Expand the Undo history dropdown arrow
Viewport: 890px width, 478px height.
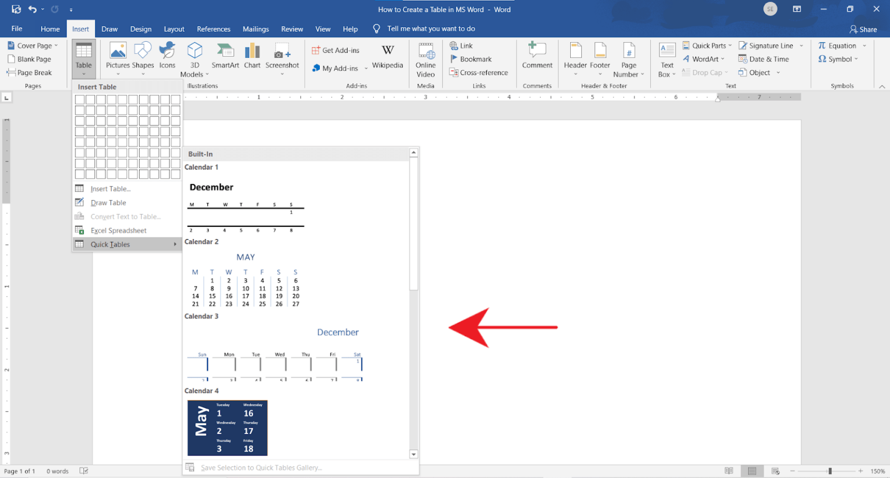coord(43,9)
